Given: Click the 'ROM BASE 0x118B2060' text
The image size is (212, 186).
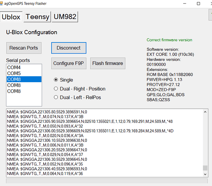Looking at the screenshot, I should click(170, 74).
